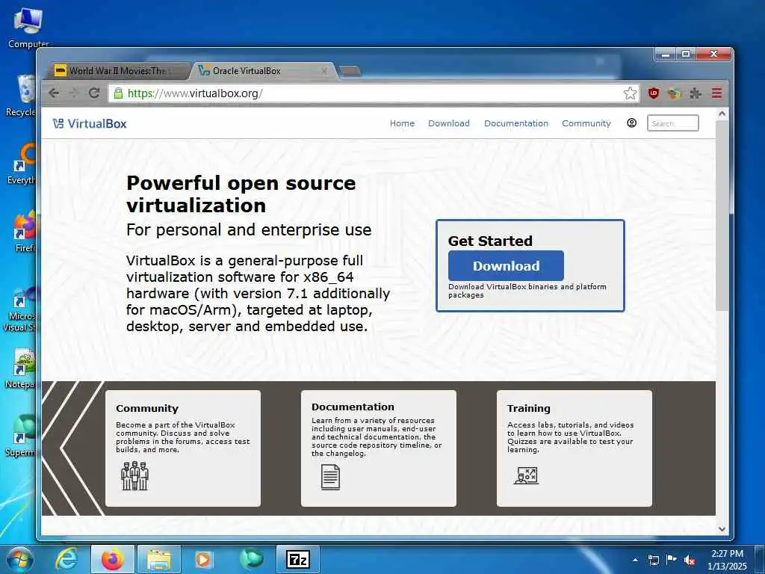Click the 'Get Started' heading text
Screen dimensions: 765x574
490,241
